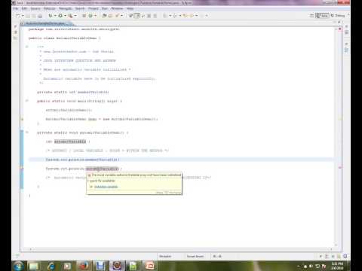
Task: Open the Run menu
Action: pyautogui.click(x=105, y=8)
